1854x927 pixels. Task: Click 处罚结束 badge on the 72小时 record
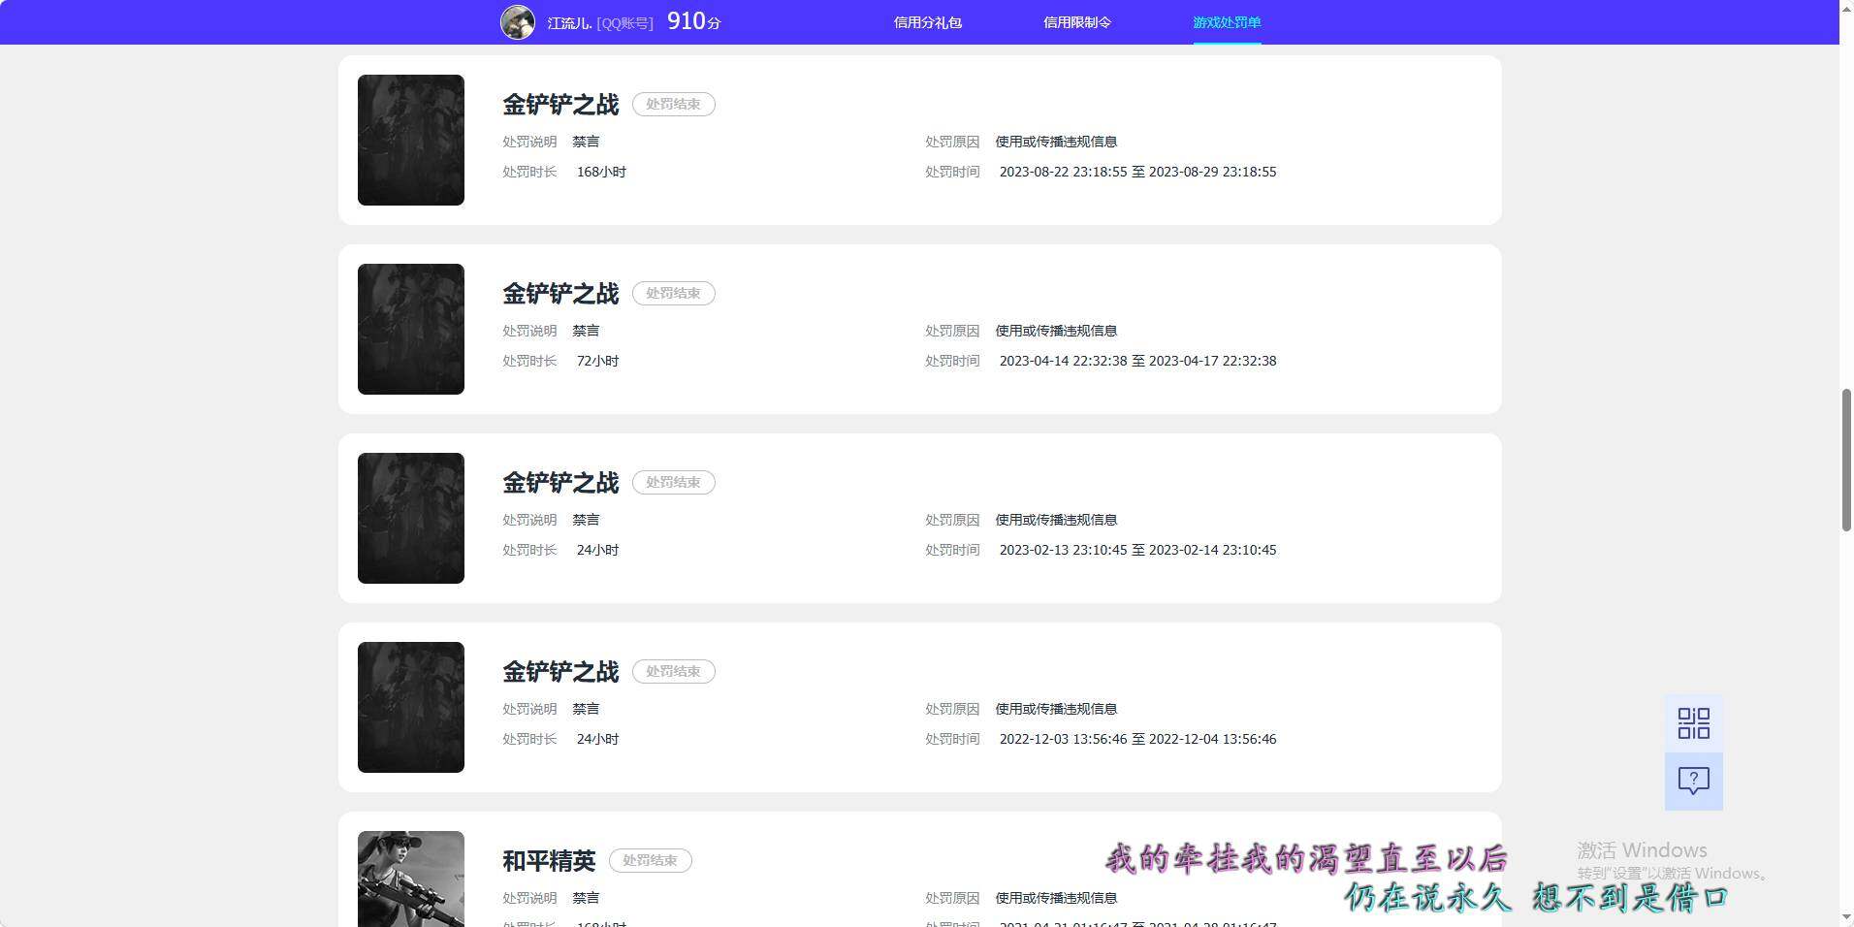click(674, 293)
